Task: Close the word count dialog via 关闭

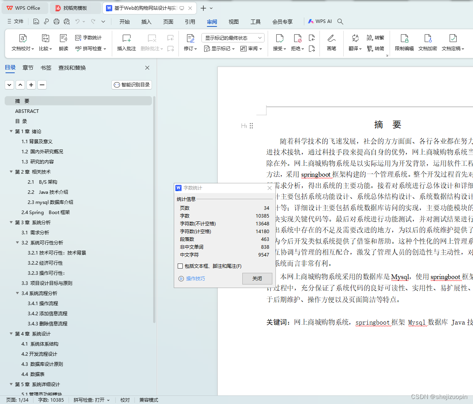Action: click(x=257, y=279)
